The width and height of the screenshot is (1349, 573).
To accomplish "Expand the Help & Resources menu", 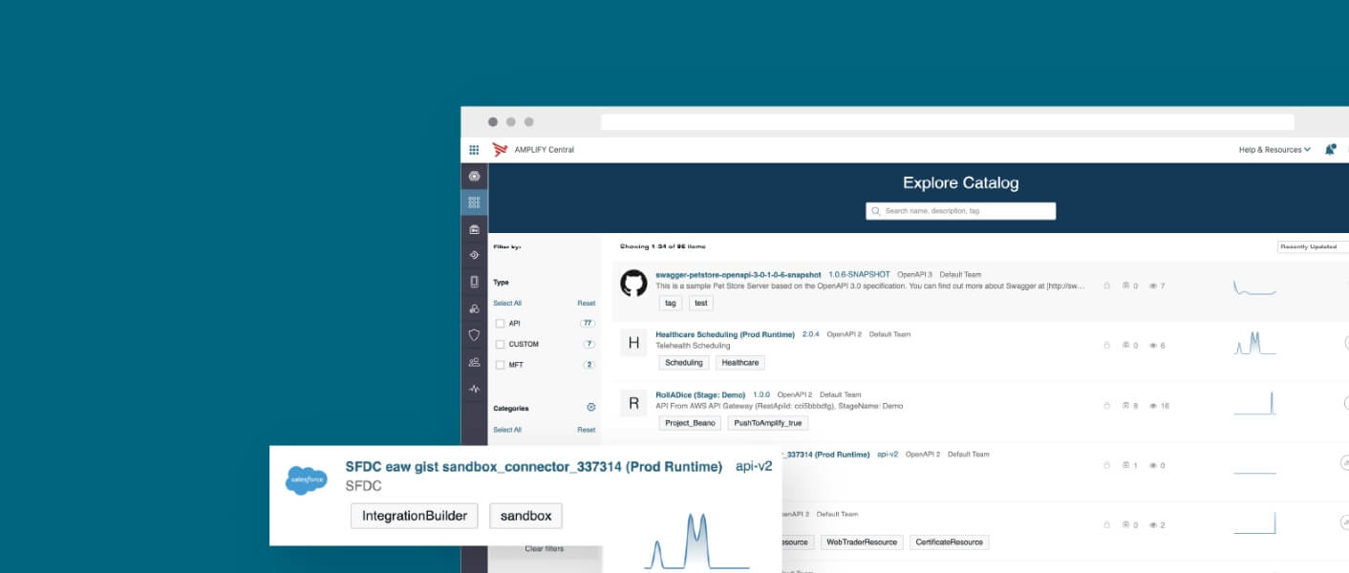I will click(x=1274, y=150).
